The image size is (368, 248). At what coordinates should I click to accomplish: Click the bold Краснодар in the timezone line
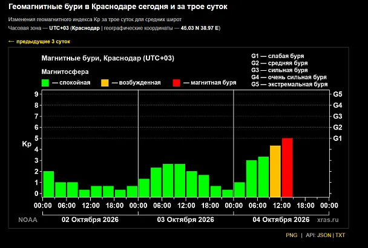pos(86,28)
